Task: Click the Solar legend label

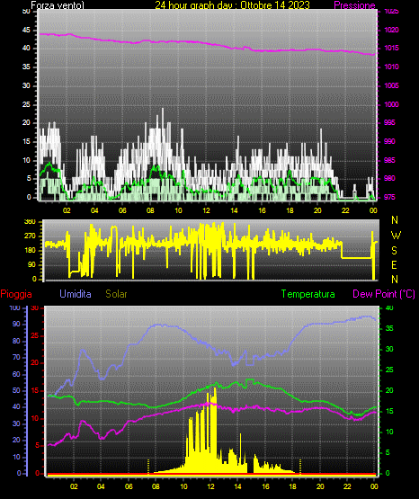Action: point(116,294)
